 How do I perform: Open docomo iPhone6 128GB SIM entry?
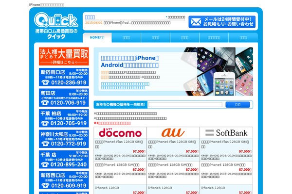pyautogui.click(x=117, y=165)
